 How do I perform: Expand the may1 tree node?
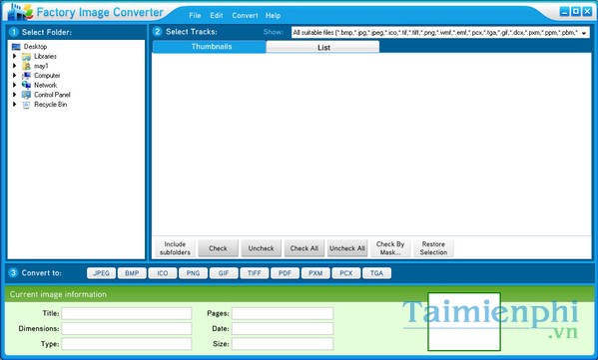coord(15,66)
